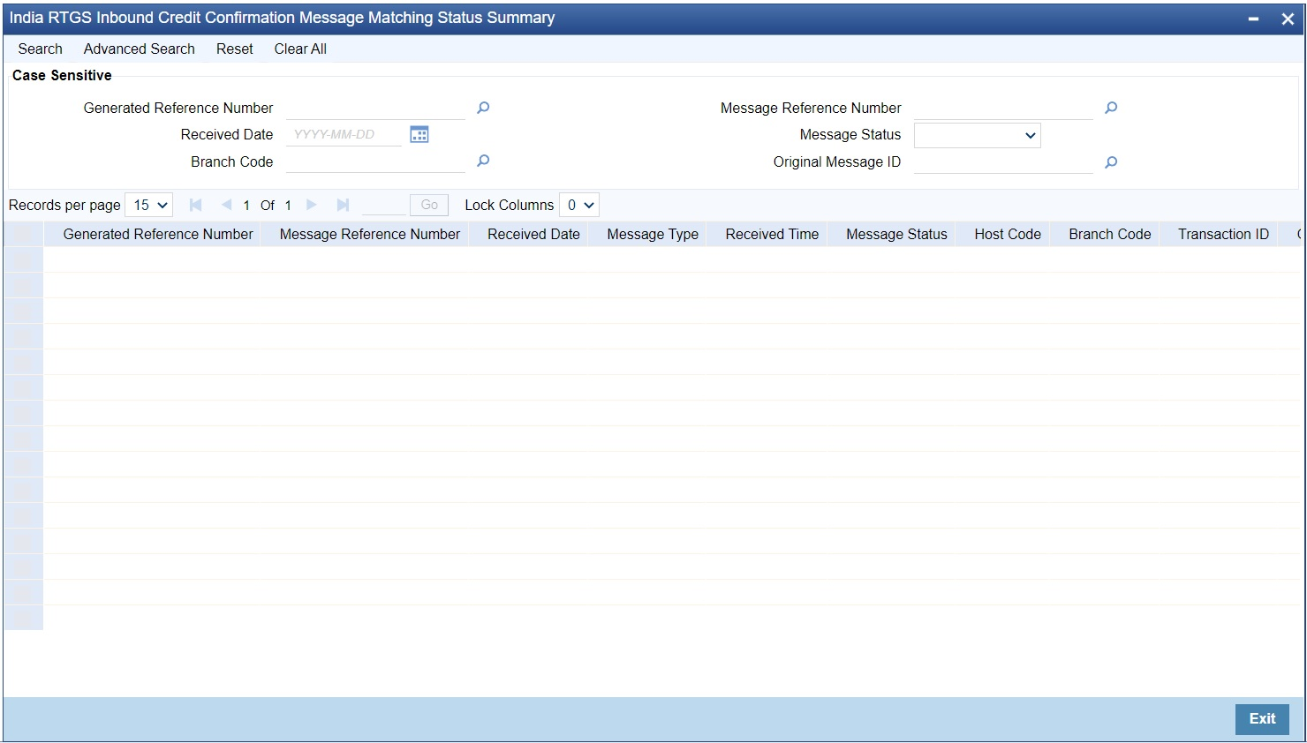Minimize the summary window
Viewport: 1307px width, 743px height.
point(1253,19)
